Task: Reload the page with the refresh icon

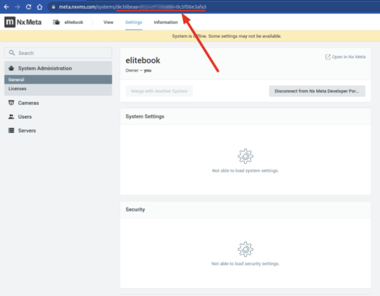Action: [29, 7]
